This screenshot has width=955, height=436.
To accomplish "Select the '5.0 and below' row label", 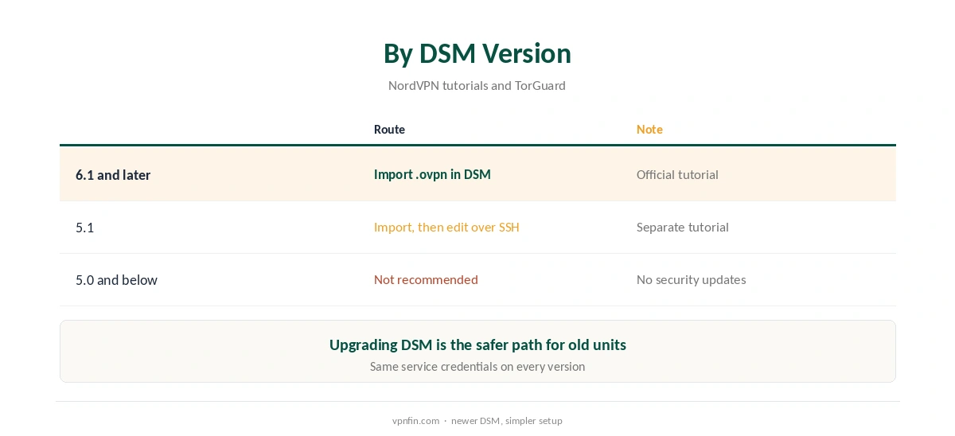I will point(116,279).
